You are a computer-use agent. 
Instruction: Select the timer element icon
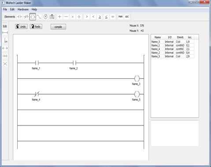coord(45,17)
